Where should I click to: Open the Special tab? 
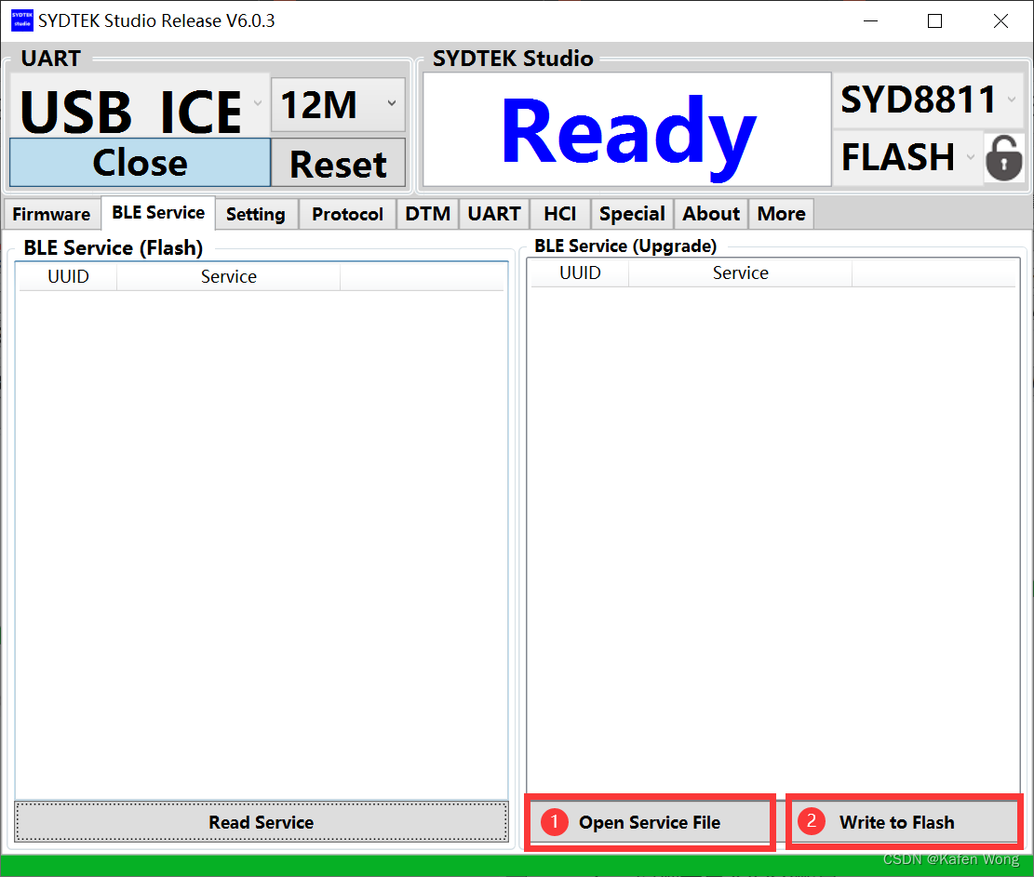pyautogui.click(x=631, y=214)
